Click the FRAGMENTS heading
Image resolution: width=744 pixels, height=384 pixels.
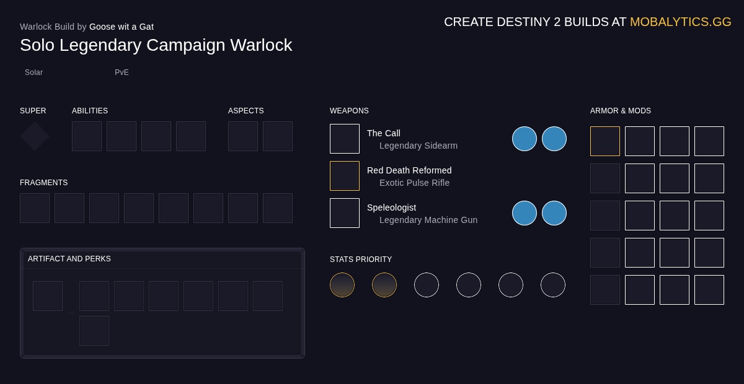44,183
